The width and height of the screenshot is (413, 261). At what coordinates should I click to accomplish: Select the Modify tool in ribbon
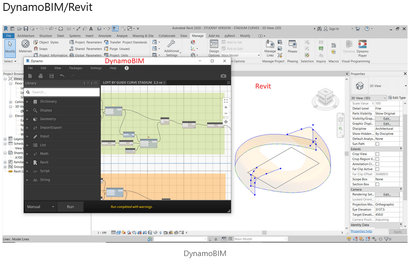coord(10,46)
